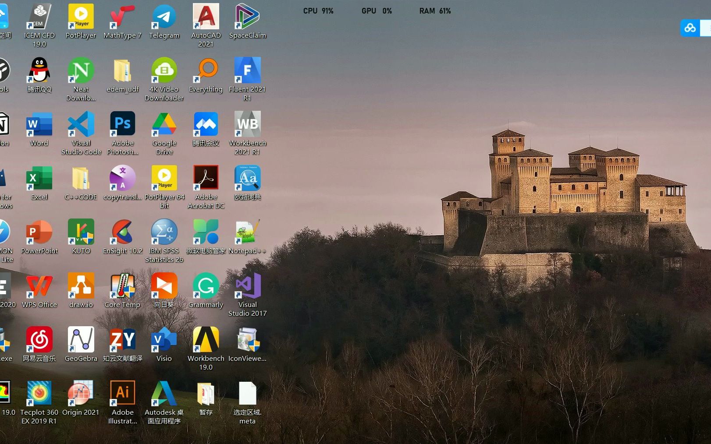Select the IconViewer icon
This screenshot has width=711, height=444.
pyautogui.click(x=248, y=344)
